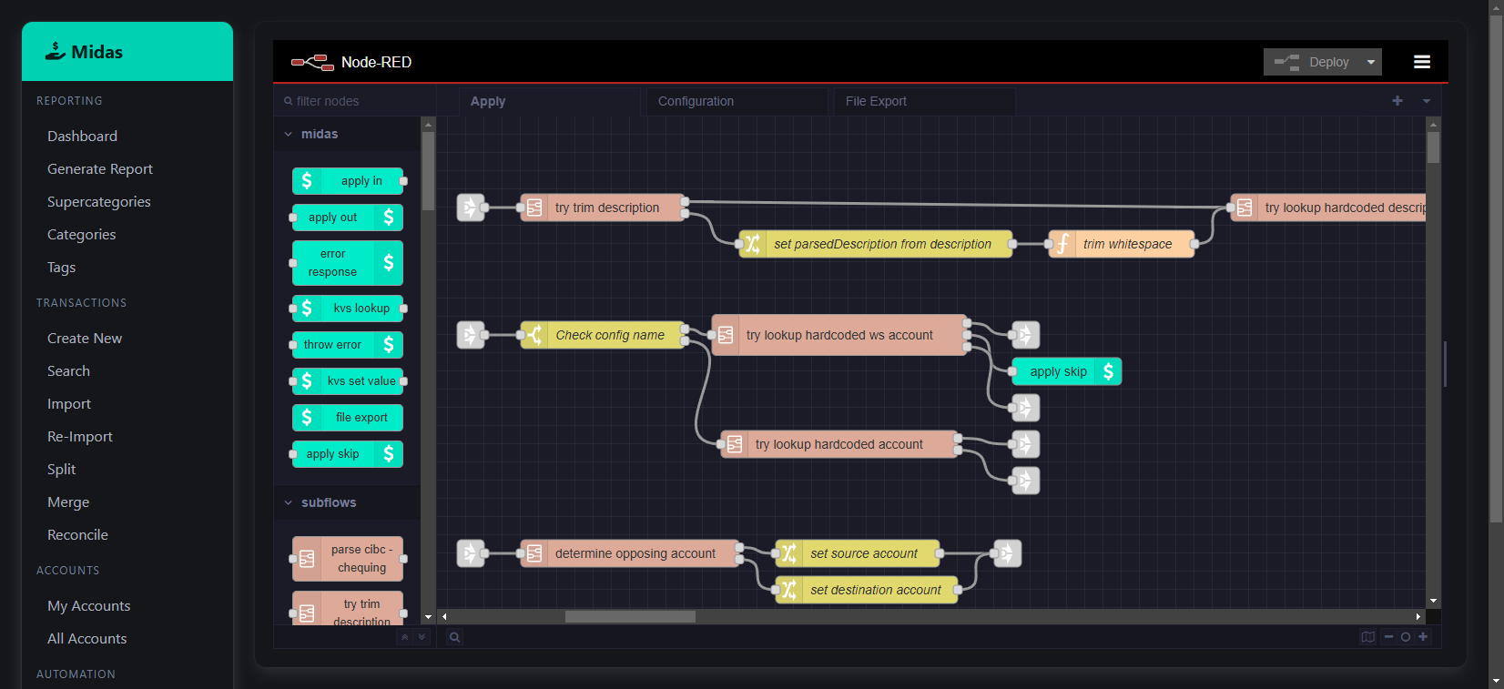This screenshot has width=1504, height=689.
Task: Select the try trim description palette subflow
Action: coord(348,608)
